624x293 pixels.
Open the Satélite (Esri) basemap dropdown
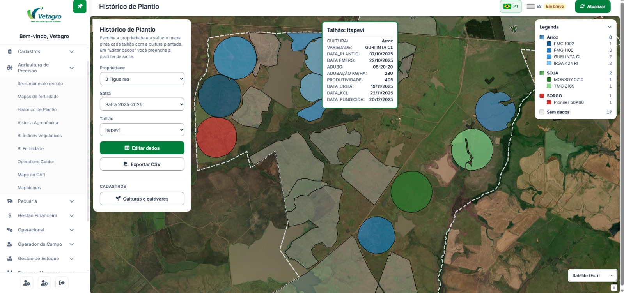point(593,275)
